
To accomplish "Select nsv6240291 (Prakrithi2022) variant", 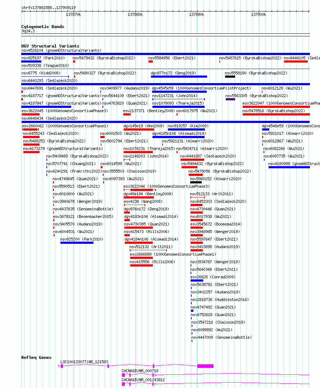I will pos(74,171).
